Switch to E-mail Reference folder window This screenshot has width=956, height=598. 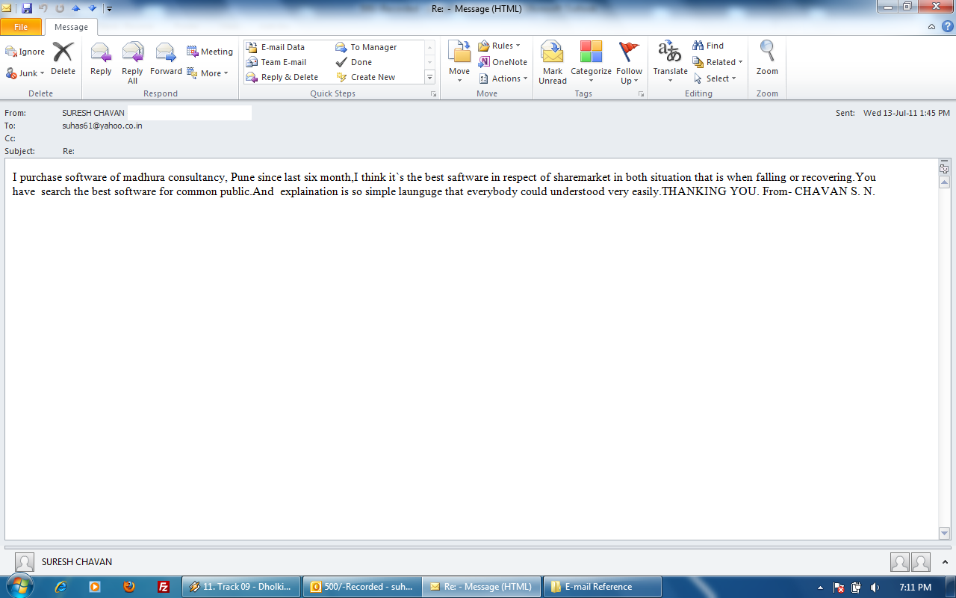[602, 587]
